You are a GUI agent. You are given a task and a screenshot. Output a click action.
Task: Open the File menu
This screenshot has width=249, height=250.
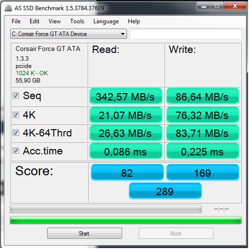pos(16,21)
